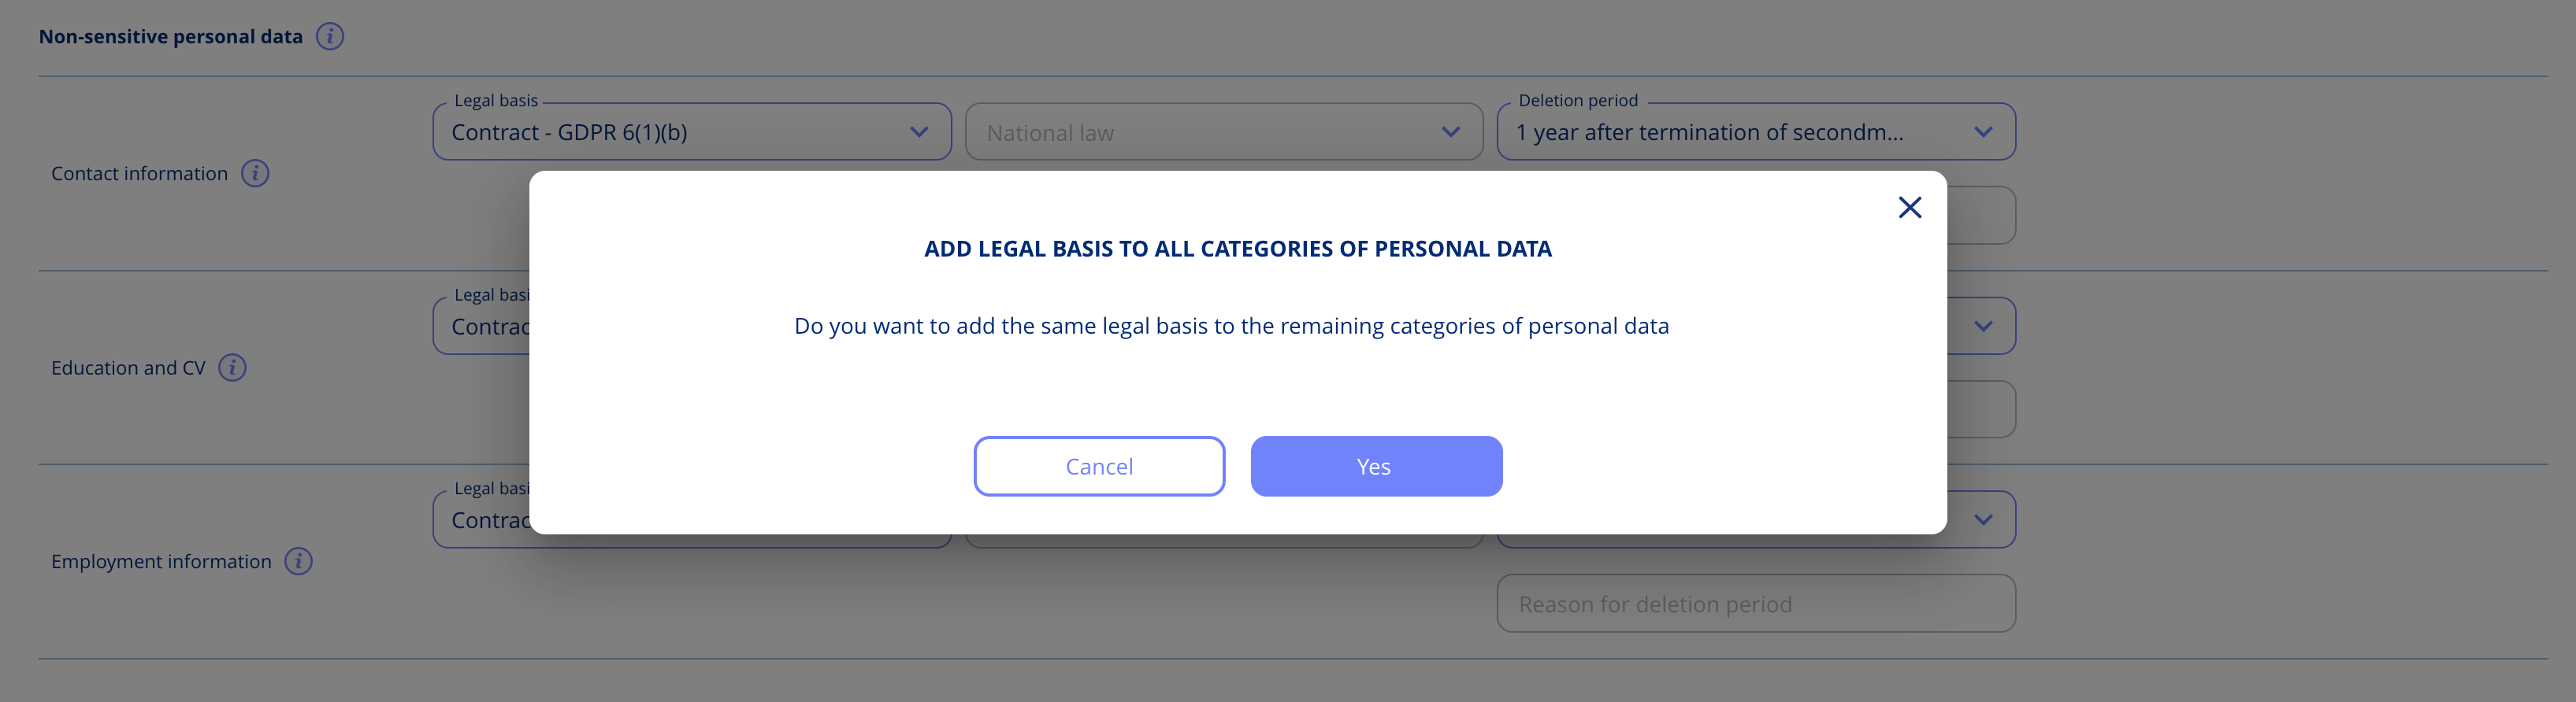Click the Reason for deletion period field

pyautogui.click(x=1756, y=604)
